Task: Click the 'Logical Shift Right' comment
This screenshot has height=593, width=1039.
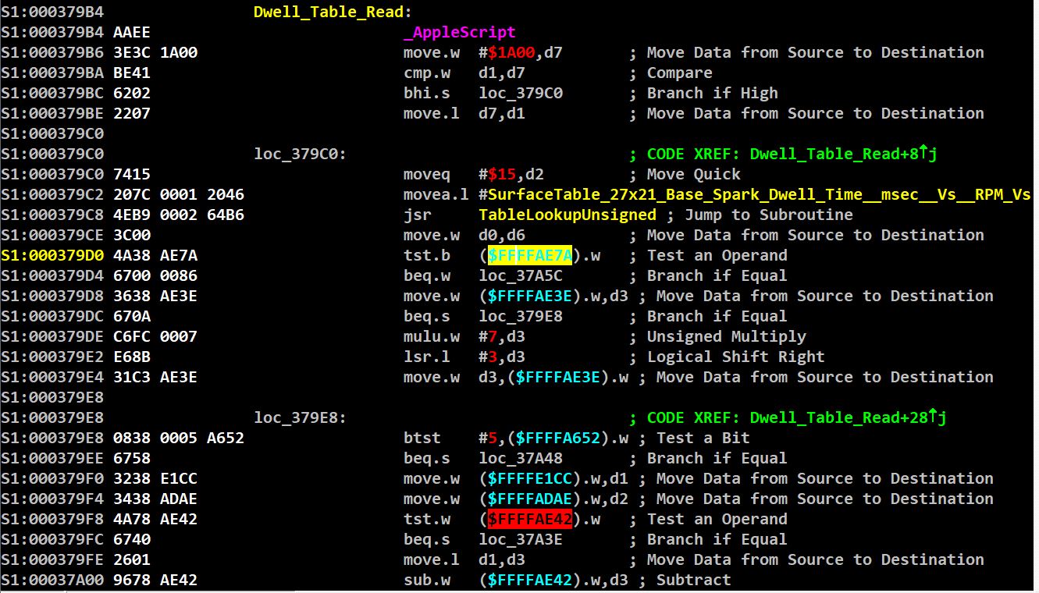Action: point(736,357)
